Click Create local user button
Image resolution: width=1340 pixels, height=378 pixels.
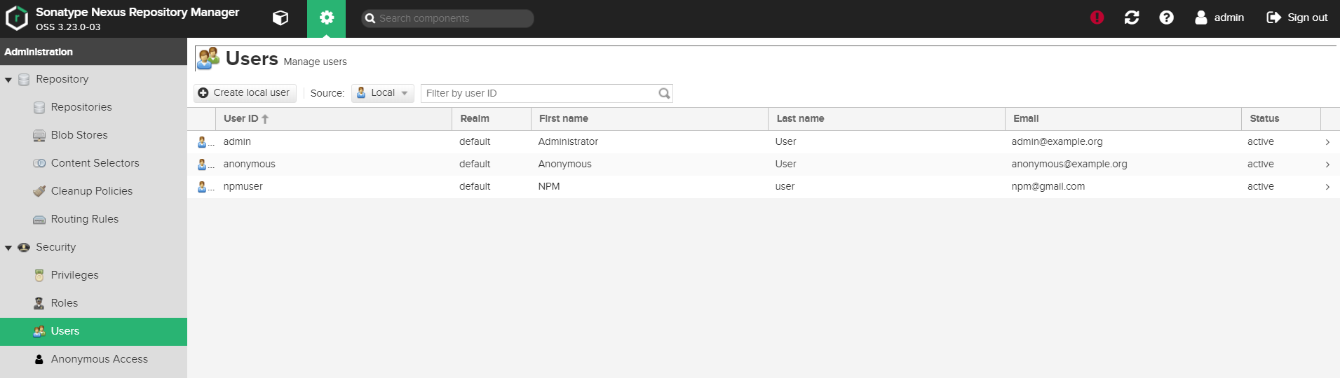point(244,93)
